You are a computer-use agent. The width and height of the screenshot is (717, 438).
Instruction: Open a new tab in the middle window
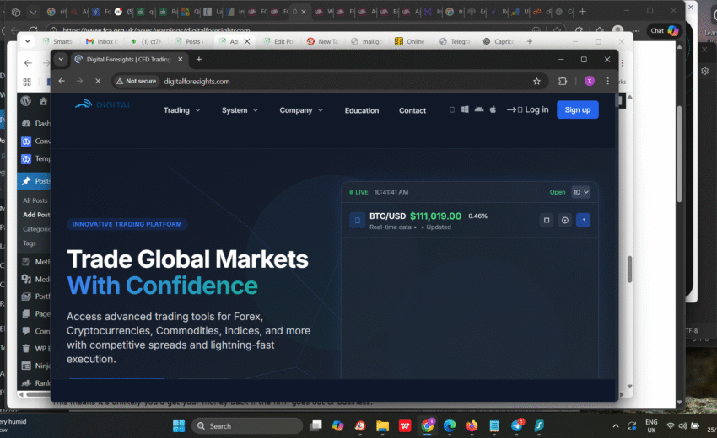click(x=530, y=41)
